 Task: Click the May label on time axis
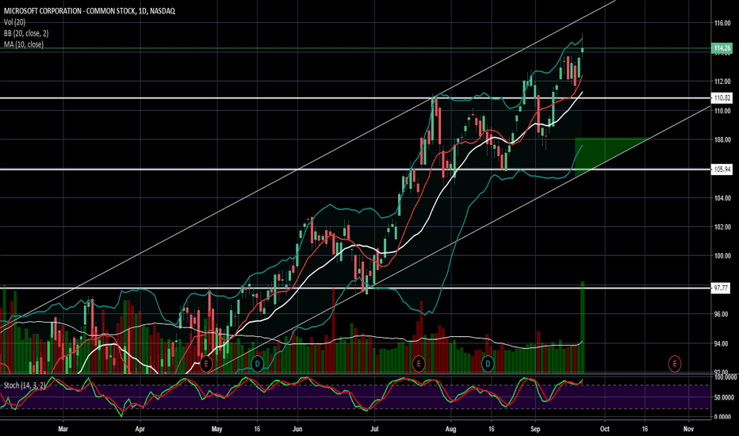[x=216, y=429]
